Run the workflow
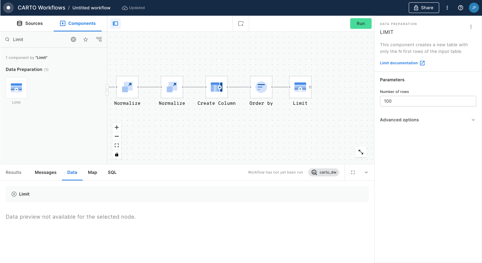Viewport: 482px width, 263px height. (361, 24)
